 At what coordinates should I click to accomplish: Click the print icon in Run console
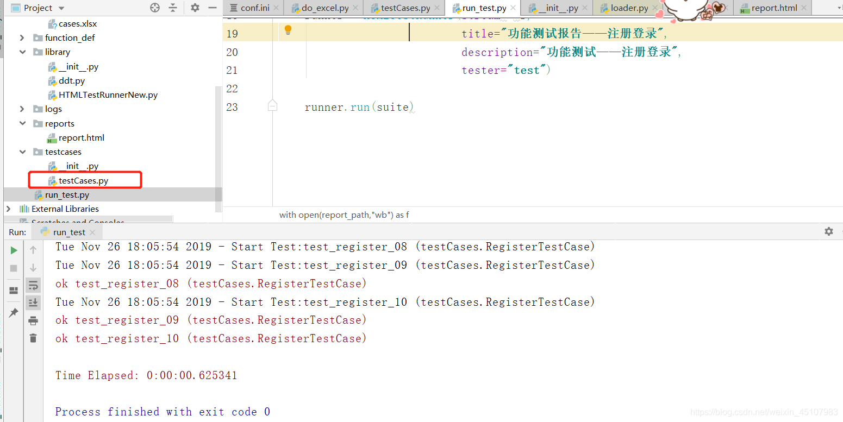click(x=33, y=320)
